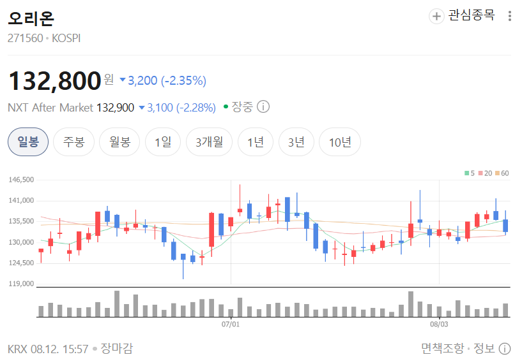Switch to the 월봉 monthly candle tab
Image resolution: width=522 pixels, height=364 pixels.
coord(119,142)
